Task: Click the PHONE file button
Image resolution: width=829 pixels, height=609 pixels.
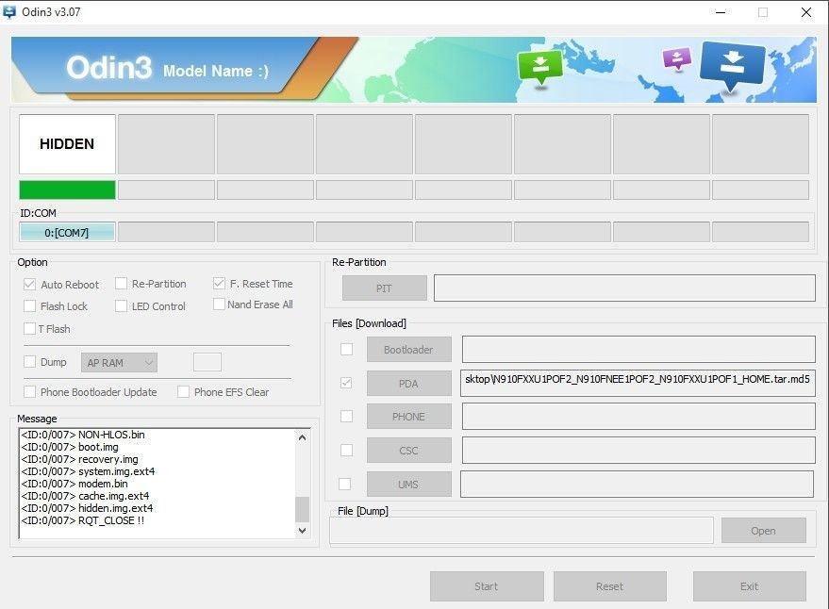Action: (409, 417)
